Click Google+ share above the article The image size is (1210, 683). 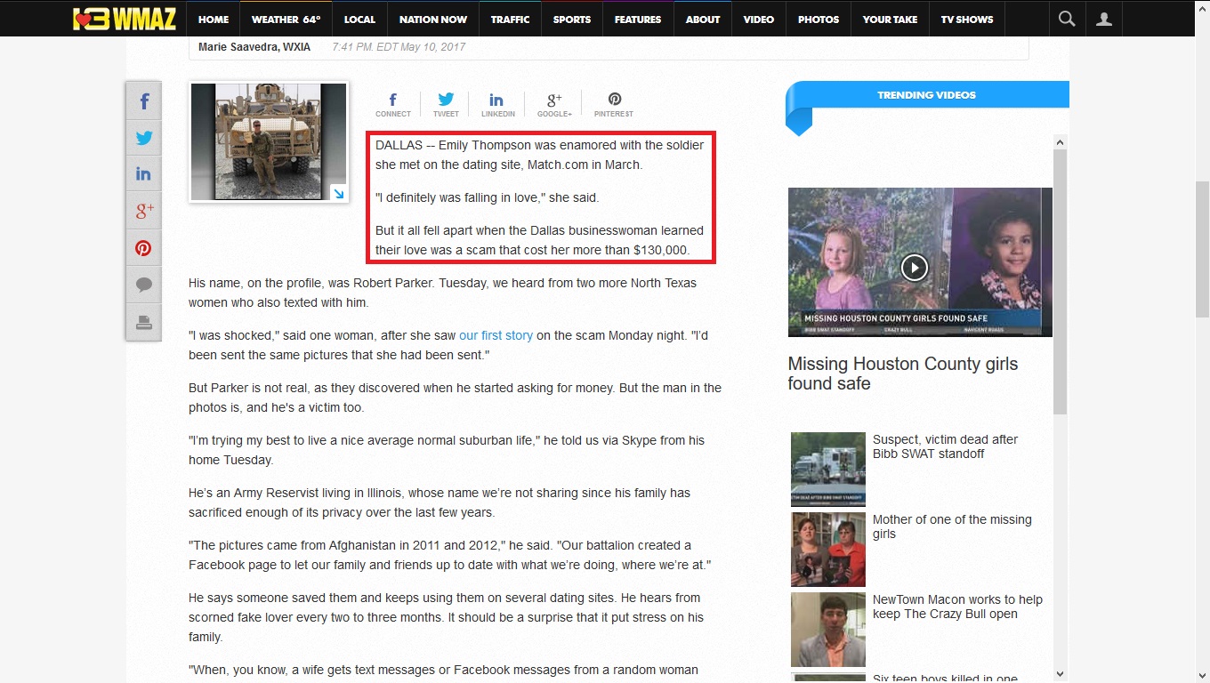[554, 104]
